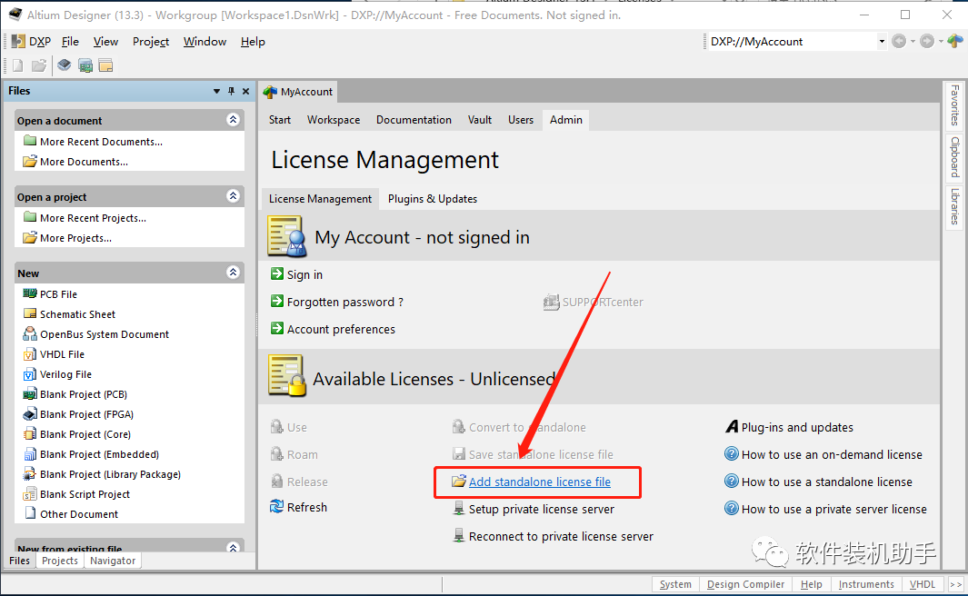
Task: Open the Files panel dropdown arrow
Action: coord(216,92)
